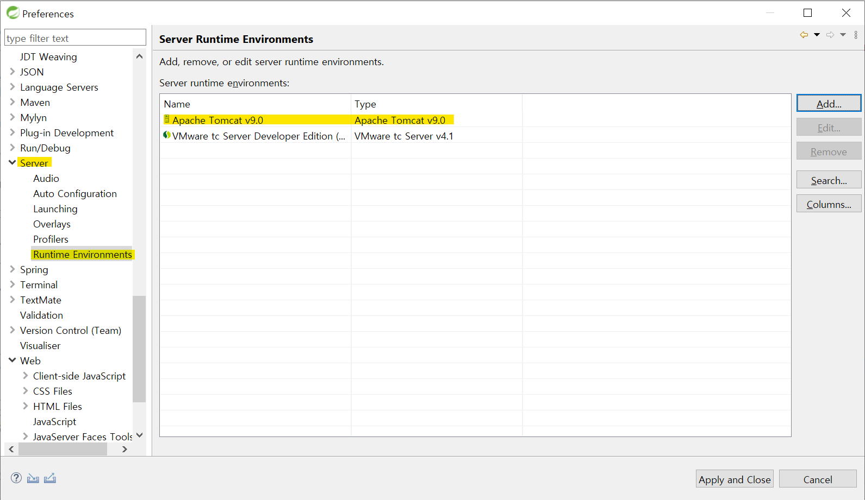Click the export preferences icon
Image resolution: width=865 pixels, height=500 pixels.
(x=50, y=478)
